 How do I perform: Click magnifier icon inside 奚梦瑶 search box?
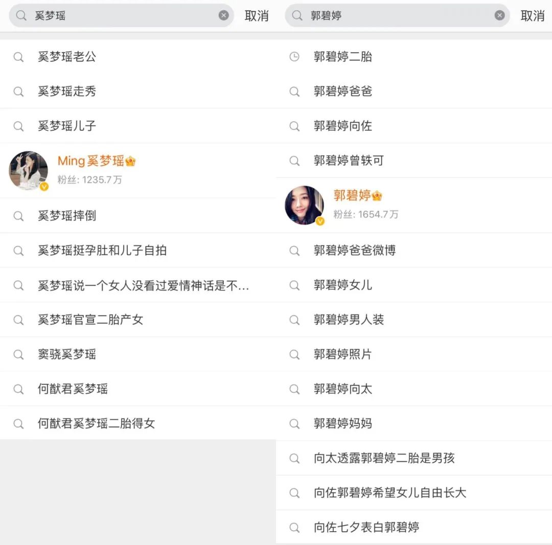[21, 15]
